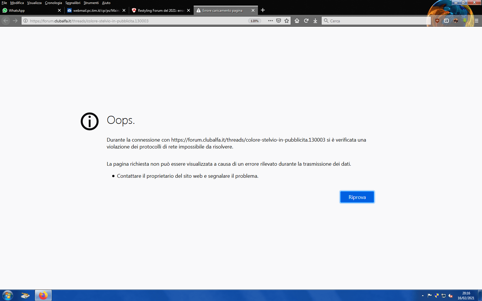482x301 pixels.
Task: Open the Firefox hamburger menu
Action: coord(477,21)
